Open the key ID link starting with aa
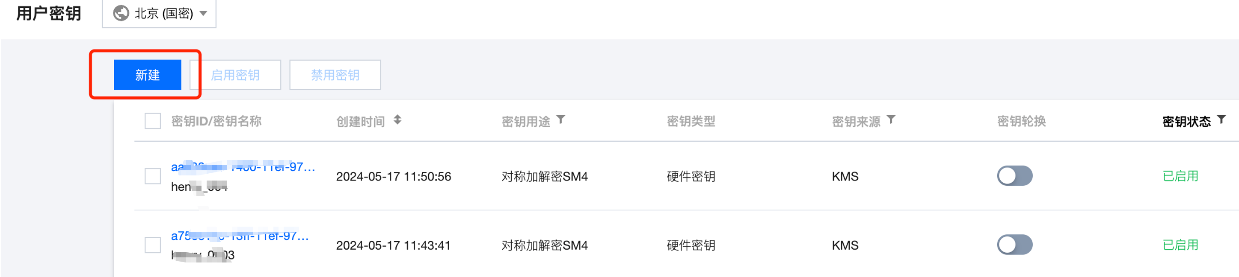Viewport: 1239px width, 277px height. tap(243, 167)
